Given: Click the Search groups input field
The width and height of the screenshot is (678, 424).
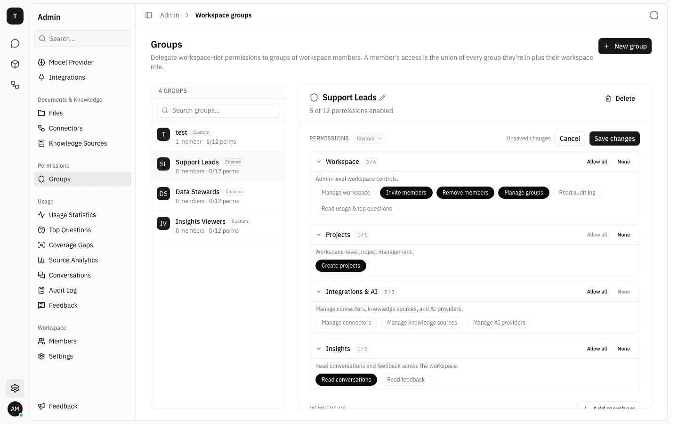Looking at the screenshot, I should (218, 110).
